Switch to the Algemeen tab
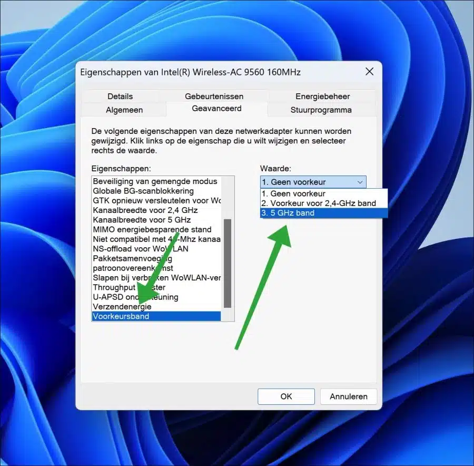The image size is (474, 466). pyautogui.click(x=124, y=110)
